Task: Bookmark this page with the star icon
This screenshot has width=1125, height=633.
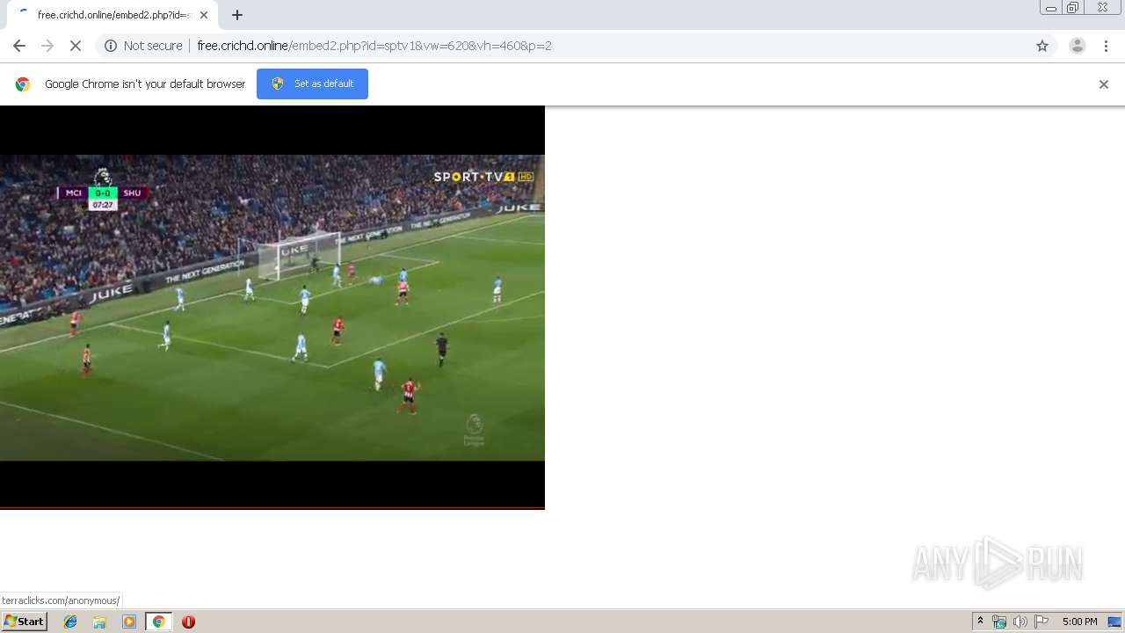Action: (x=1042, y=46)
